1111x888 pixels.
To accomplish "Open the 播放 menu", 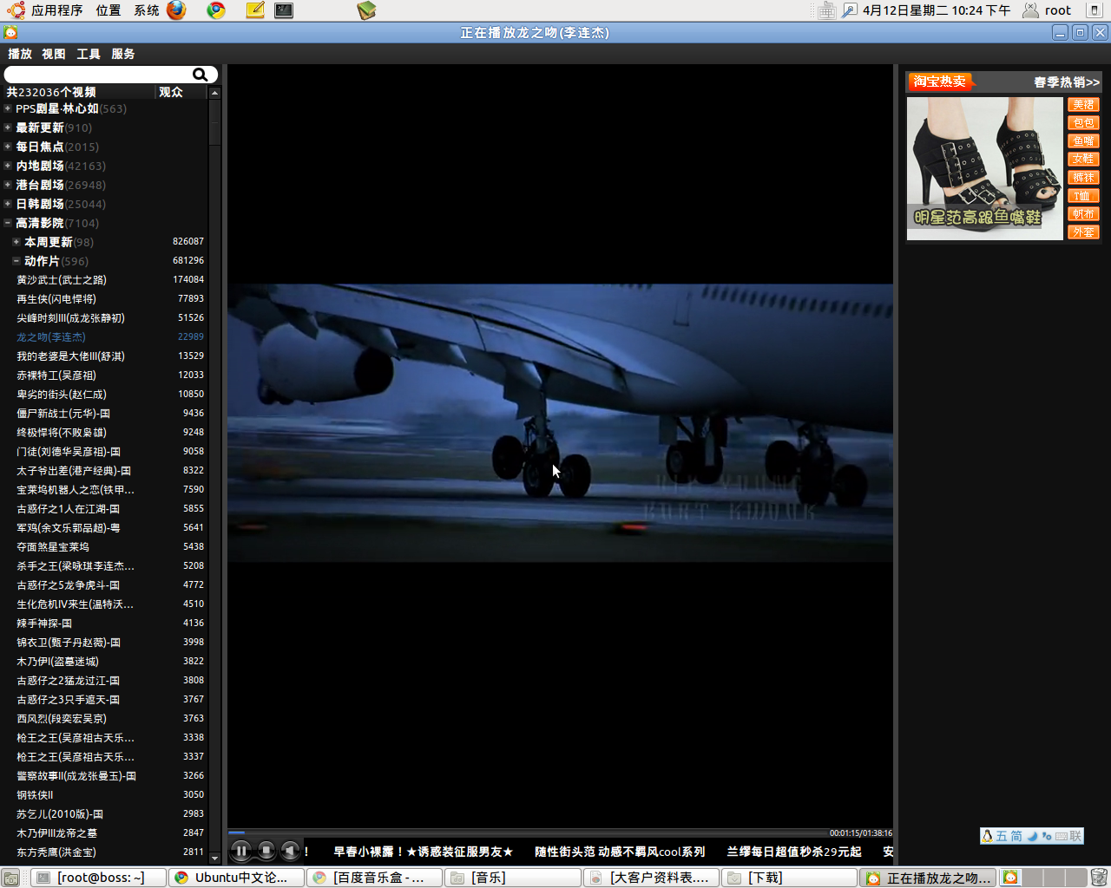I will click(x=20, y=54).
